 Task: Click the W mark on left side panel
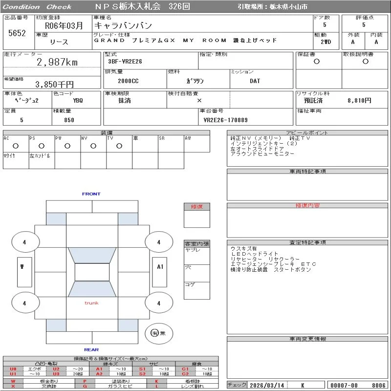22,266
